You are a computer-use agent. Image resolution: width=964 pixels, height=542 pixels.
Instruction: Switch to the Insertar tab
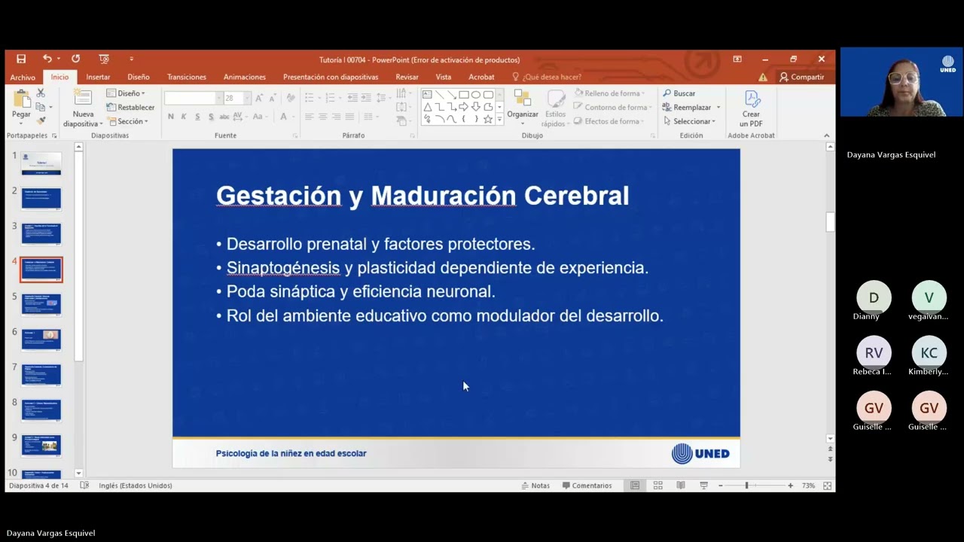click(x=98, y=77)
